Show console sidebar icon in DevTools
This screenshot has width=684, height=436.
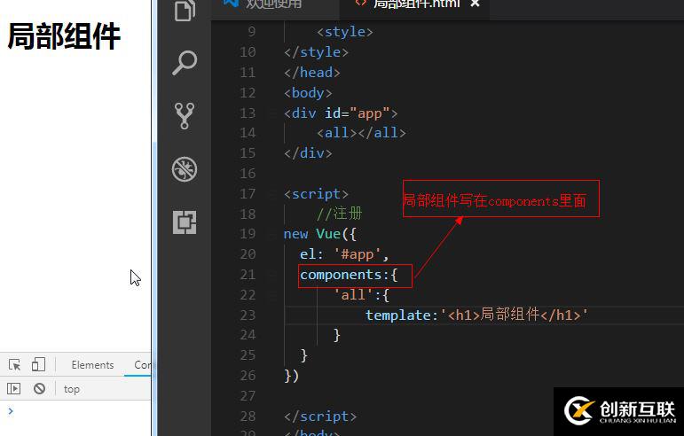click(13, 388)
